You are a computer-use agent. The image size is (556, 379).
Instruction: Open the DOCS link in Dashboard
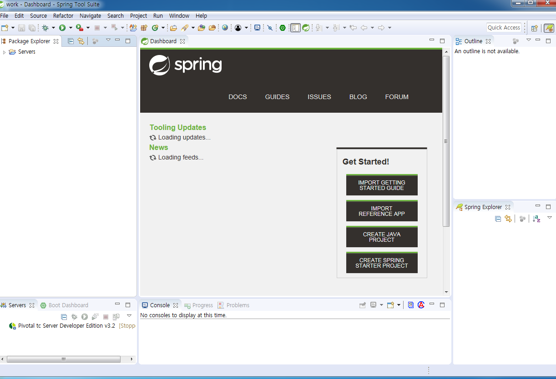coord(238,97)
